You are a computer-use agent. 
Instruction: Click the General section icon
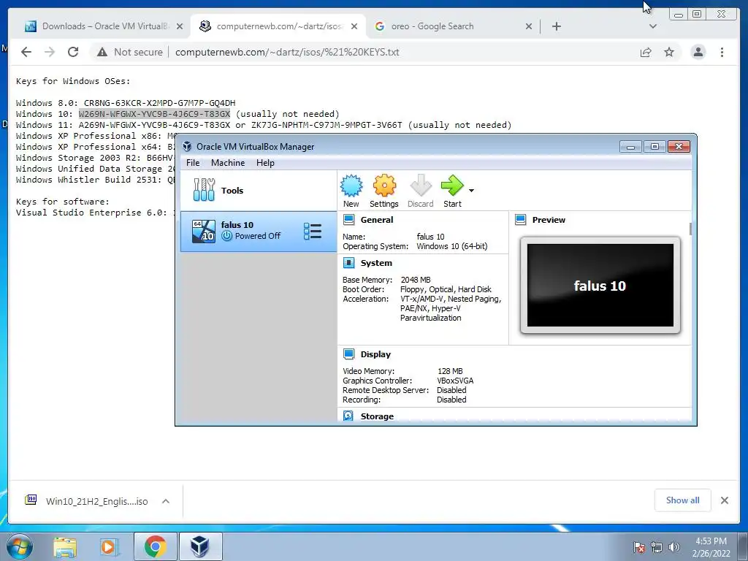[348, 220]
